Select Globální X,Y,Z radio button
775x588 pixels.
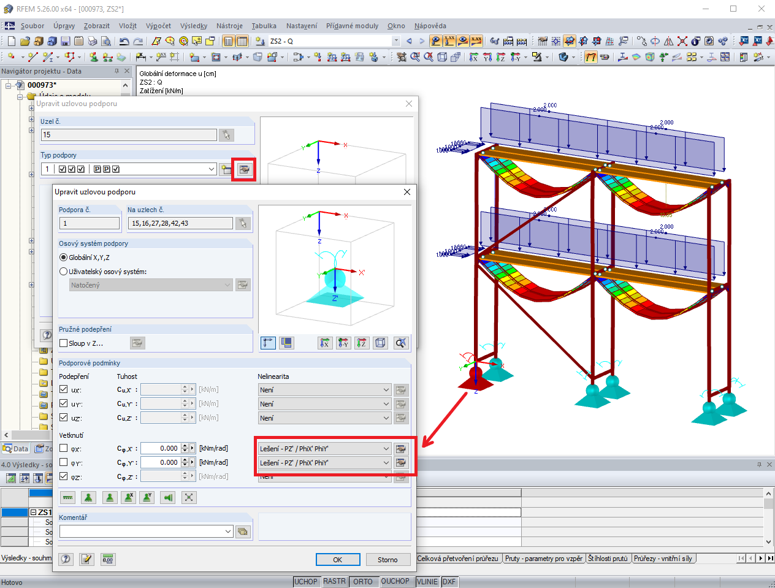(63, 258)
